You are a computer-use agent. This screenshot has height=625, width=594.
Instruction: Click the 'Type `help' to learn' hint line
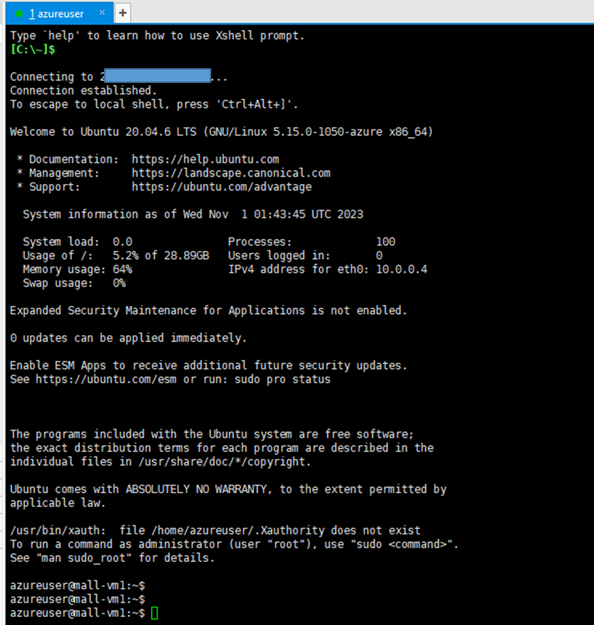(x=158, y=35)
